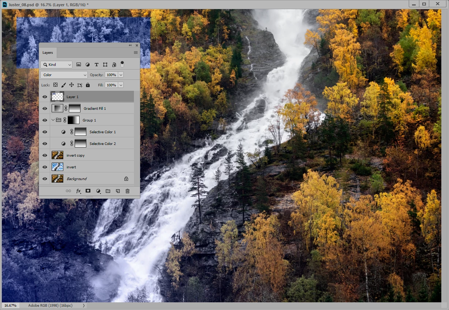The width and height of the screenshot is (449, 310).
Task: Prevent auto-nesting into artboards lock icon
Action: (x=80, y=85)
